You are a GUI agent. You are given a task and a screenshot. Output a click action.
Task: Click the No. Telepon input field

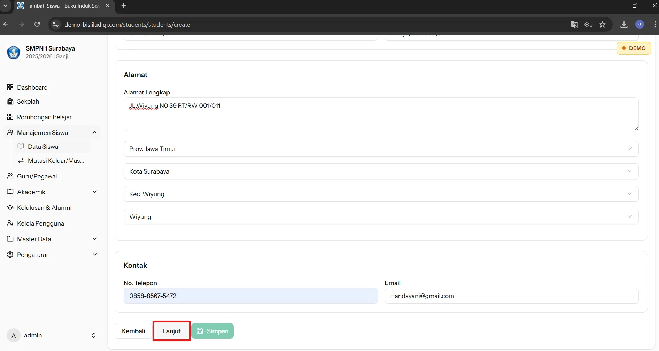pos(250,296)
